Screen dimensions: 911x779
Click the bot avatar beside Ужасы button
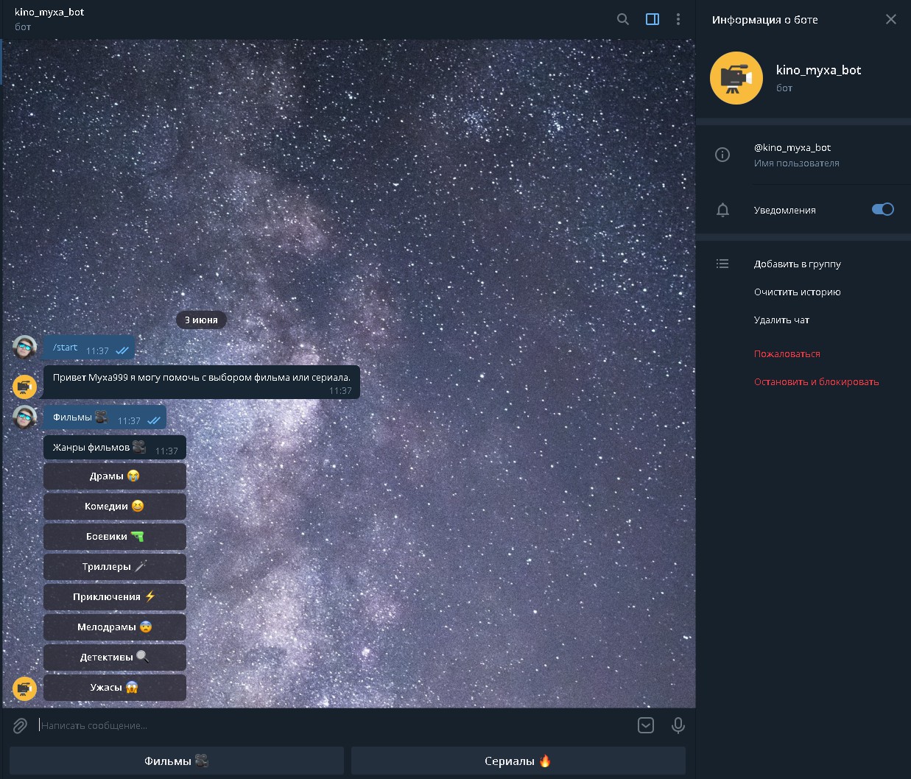point(25,688)
